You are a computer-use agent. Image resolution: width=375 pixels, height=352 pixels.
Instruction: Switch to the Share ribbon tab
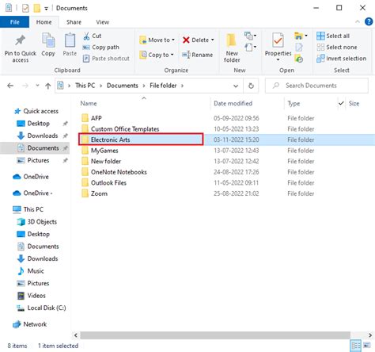point(74,22)
